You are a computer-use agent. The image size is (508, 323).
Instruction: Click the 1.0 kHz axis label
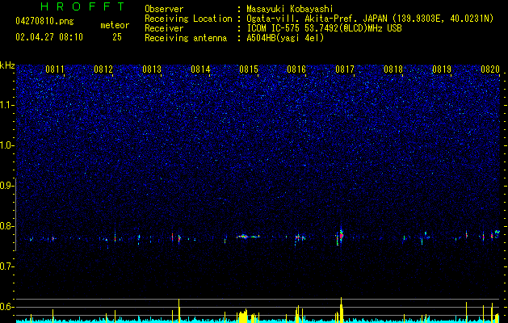coord(6,145)
